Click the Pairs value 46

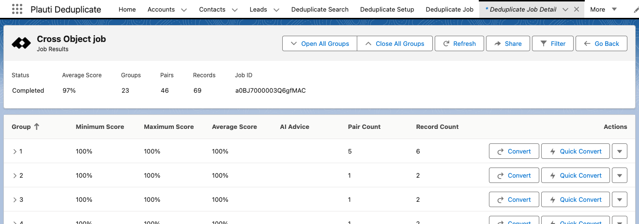[165, 90]
